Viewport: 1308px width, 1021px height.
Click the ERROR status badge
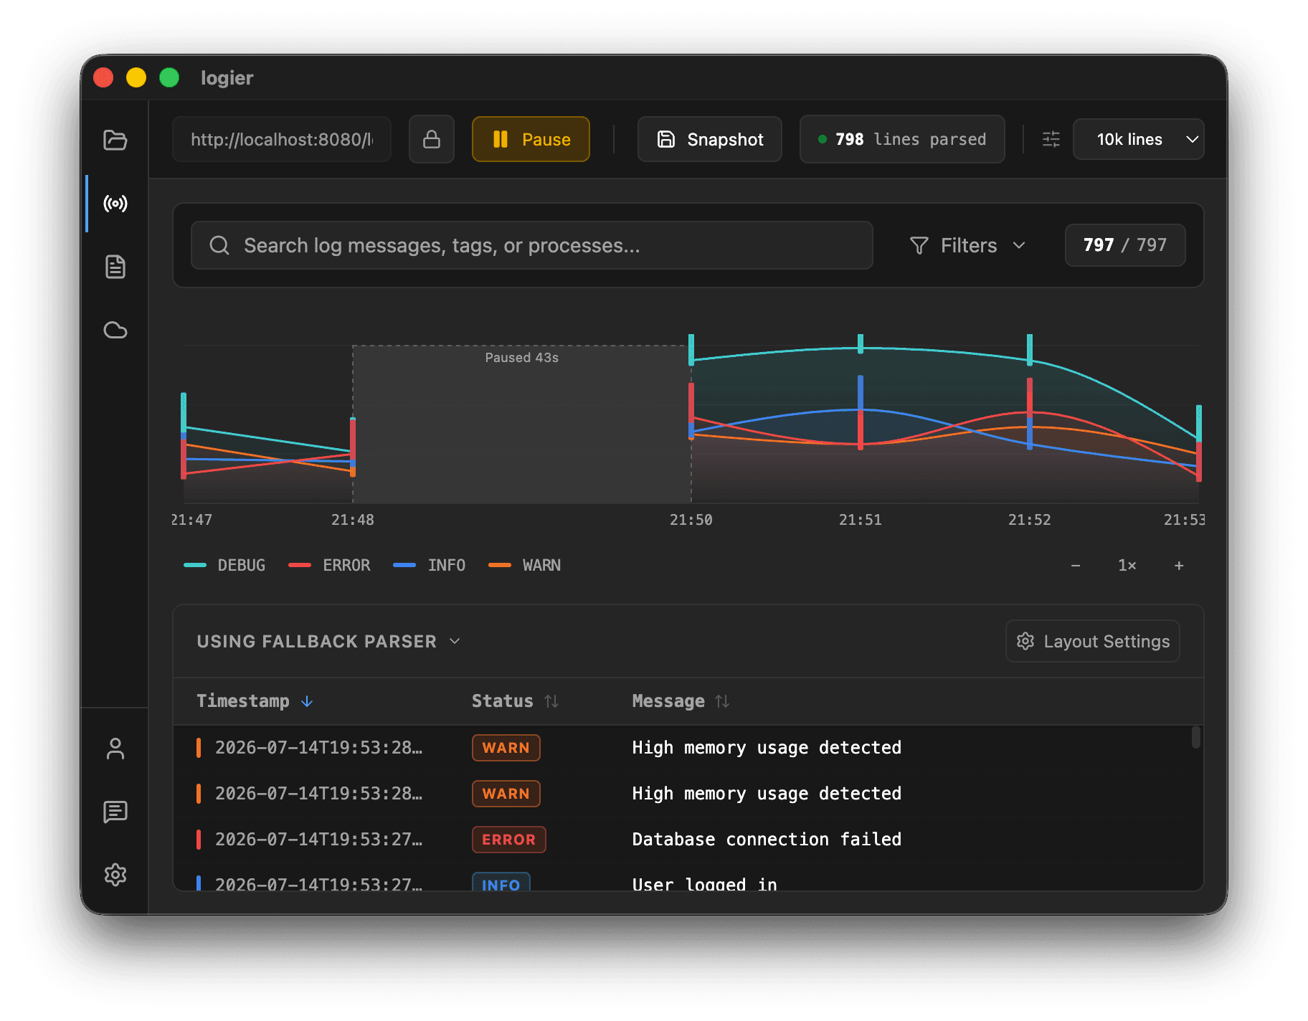(509, 840)
